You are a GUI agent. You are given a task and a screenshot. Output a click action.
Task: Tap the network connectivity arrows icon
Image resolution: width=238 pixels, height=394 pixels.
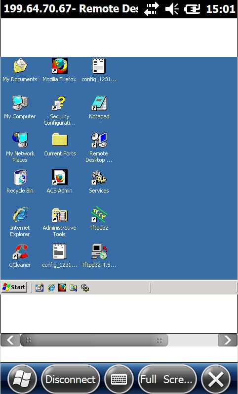coord(152,9)
